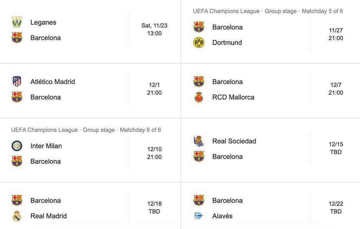Viewport: 360px width, 229px height.
Task: Open UEFA Champions League Matchday 5 header
Action: [x=268, y=11]
